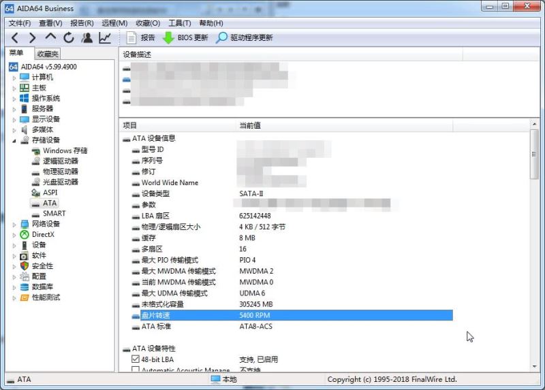Expand the DirectX tree node

tap(14, 235)
